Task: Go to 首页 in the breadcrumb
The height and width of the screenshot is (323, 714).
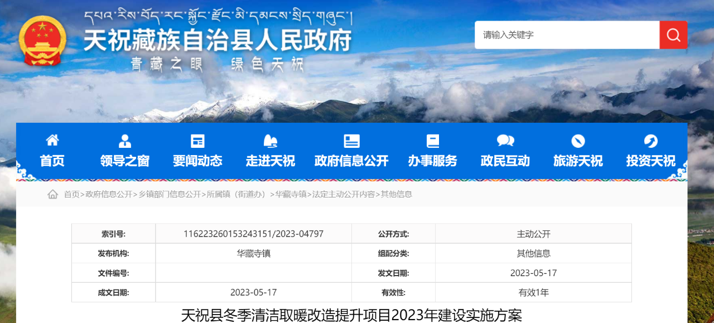Action: pos(71,194)
